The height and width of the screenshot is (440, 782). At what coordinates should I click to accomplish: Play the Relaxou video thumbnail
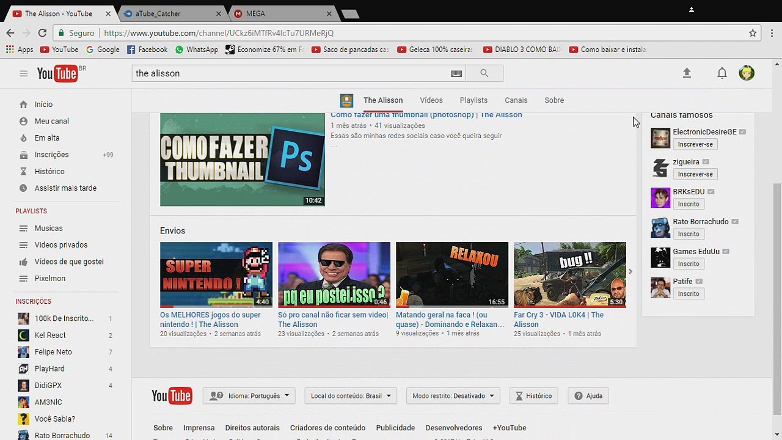coord(452,274)
